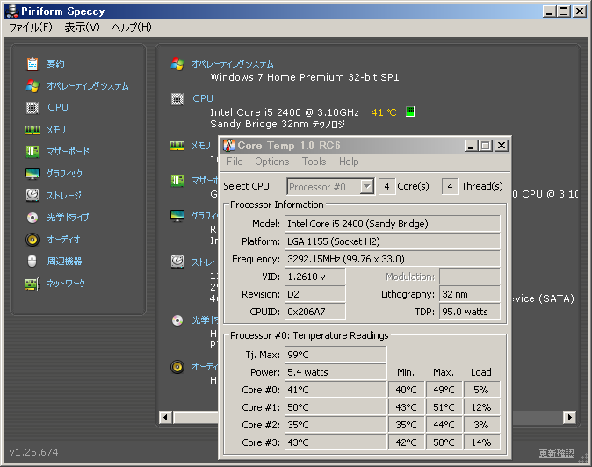Open the グラフィック link in sidebar
Image resolution: width=592 pixels, height=467 pixels.
pyautogui.click(x=64, y=174)
